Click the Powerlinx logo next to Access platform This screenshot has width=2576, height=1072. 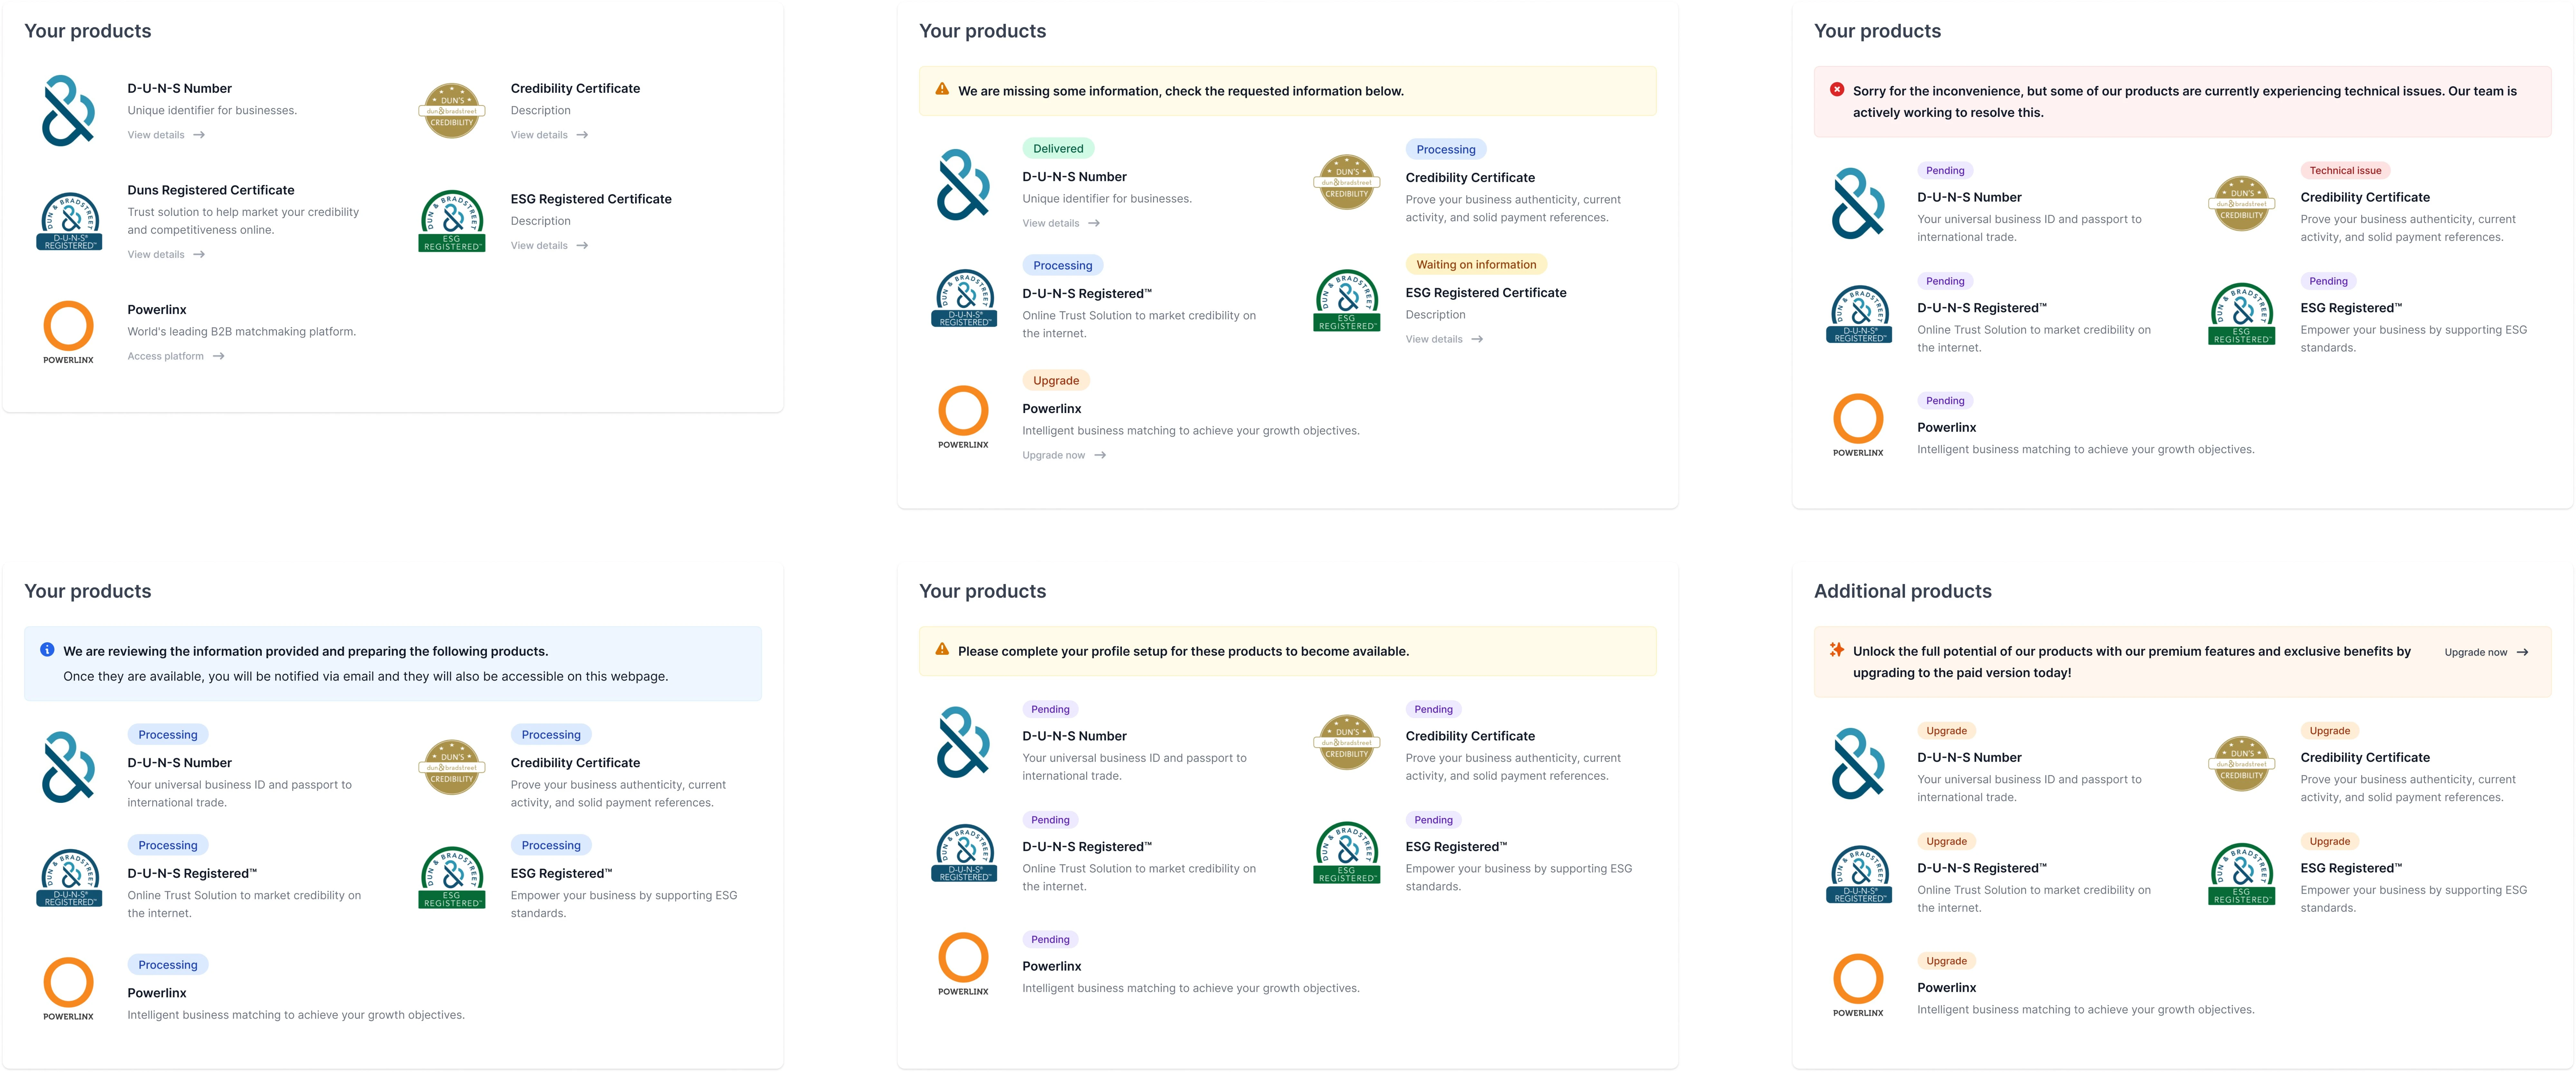[x=68, y=332]
